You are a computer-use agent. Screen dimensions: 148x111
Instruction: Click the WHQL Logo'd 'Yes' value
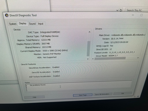[111, 46]
